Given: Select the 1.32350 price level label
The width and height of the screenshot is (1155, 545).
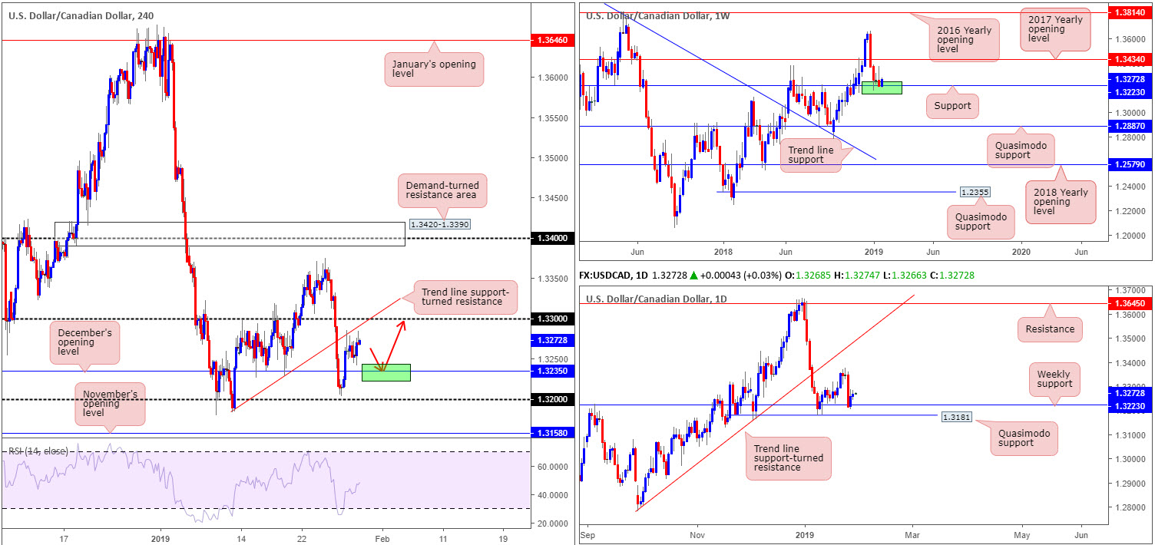Looking at the screenshot, I should [553, 371].
